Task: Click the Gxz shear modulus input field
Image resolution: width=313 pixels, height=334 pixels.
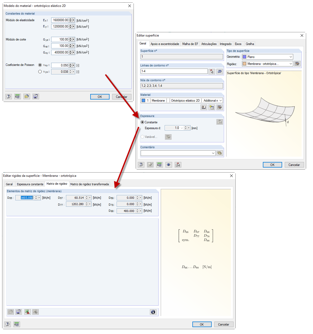Action: (60, 46)
